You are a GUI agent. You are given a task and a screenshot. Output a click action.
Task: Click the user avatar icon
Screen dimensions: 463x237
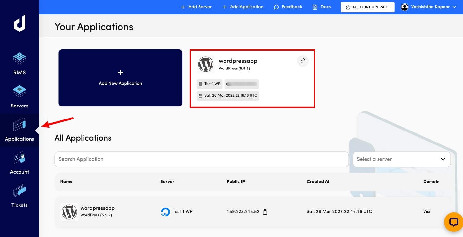[x=405, y=7]
